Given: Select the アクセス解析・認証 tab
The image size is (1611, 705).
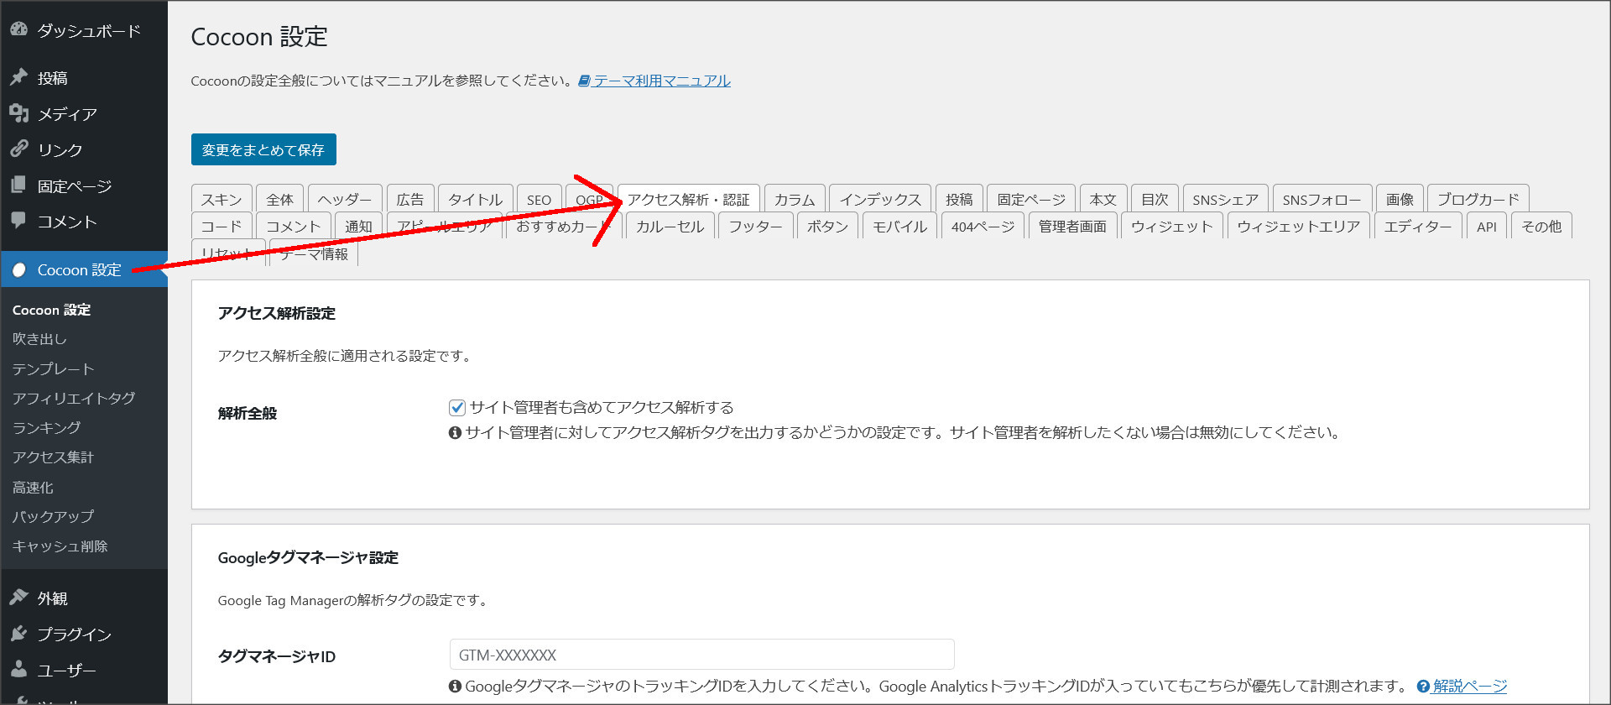Looking at the screenshot, I should pos(689,199).
